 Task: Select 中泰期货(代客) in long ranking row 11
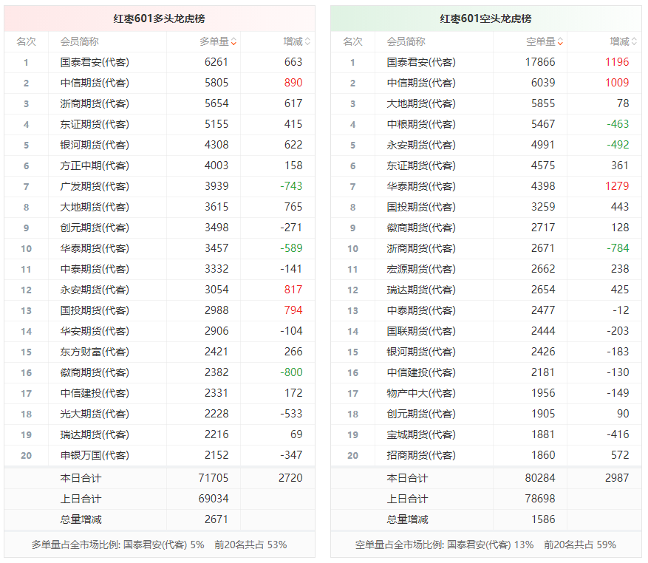click(95, 269)
